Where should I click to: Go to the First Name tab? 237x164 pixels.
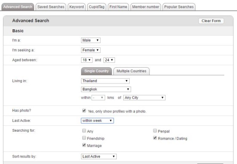(118, 7)
